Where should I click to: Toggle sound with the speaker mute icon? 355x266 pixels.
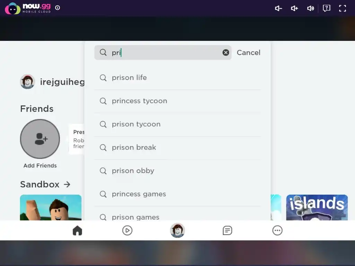click(x=310, y=8)
